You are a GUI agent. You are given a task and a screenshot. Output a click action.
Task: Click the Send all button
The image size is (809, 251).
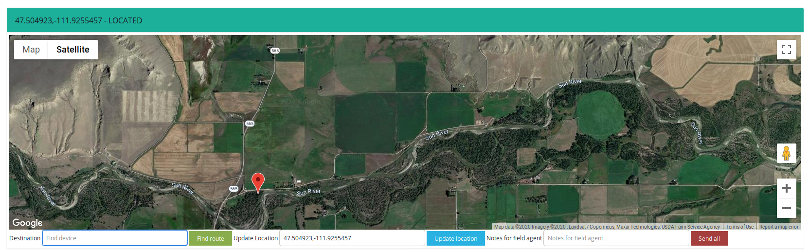709,238
